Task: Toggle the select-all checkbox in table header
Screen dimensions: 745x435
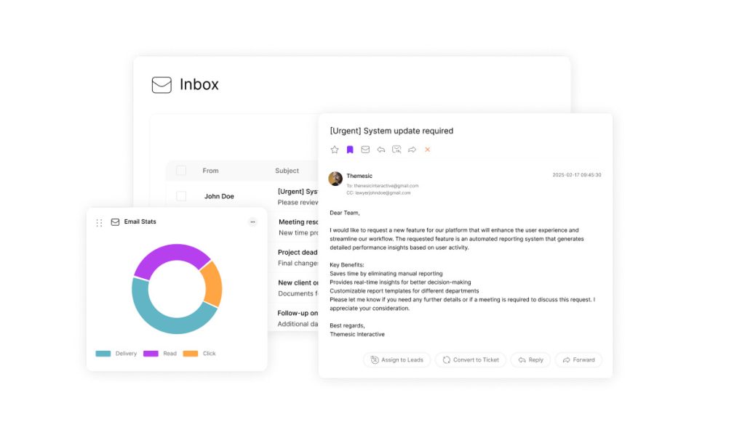Action: (181, 171)
